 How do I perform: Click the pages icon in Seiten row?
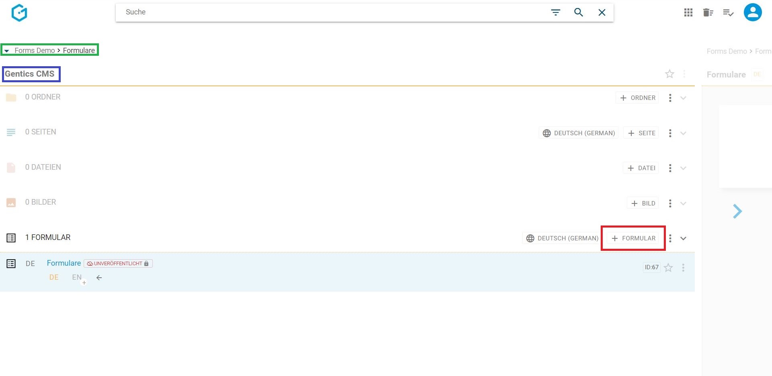coord(11,132)
